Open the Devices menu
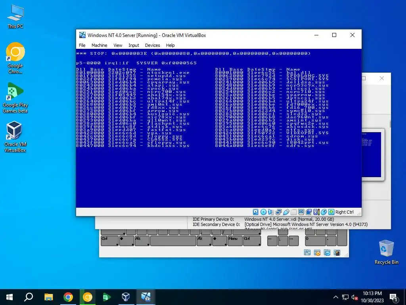 click(x=152, y=45)
